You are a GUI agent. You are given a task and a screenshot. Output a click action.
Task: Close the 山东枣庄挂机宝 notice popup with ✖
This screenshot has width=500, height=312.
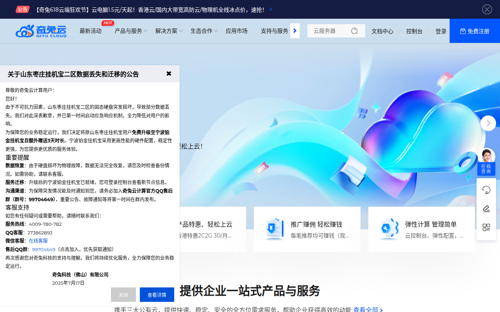(169, 73)
